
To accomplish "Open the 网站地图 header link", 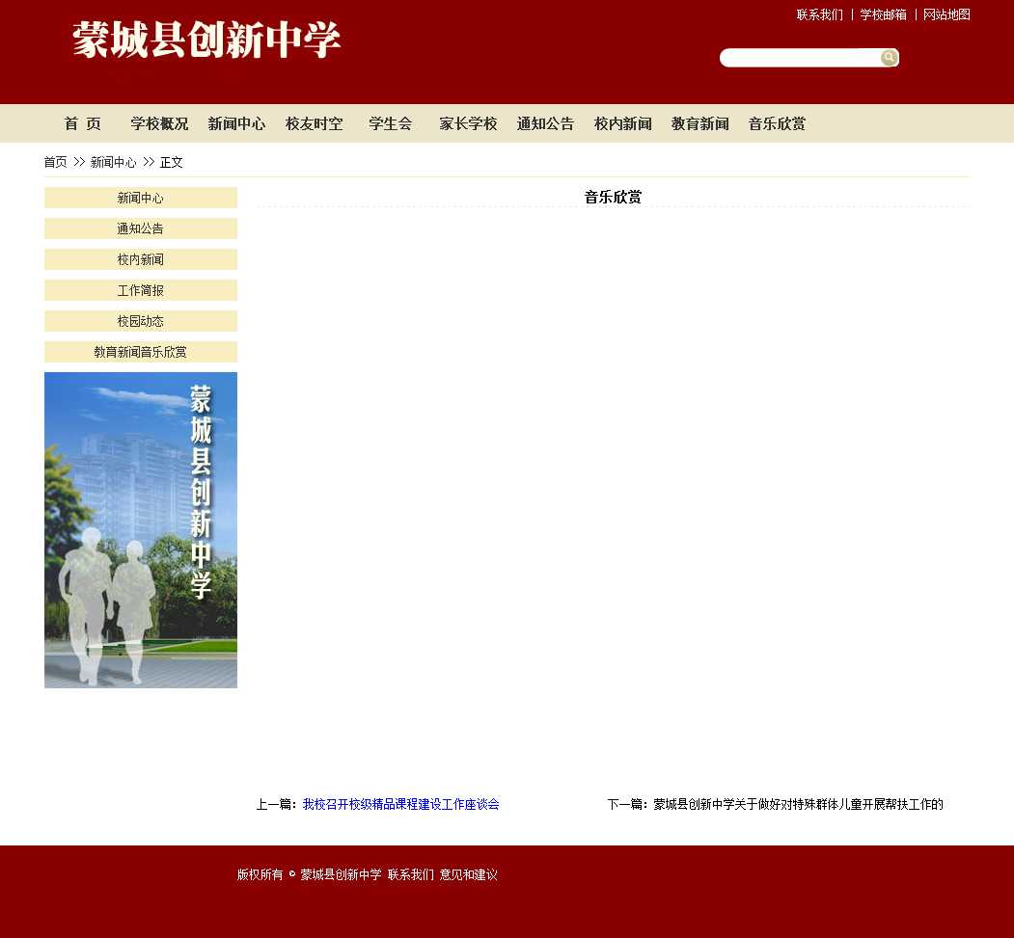I will 946,15.
